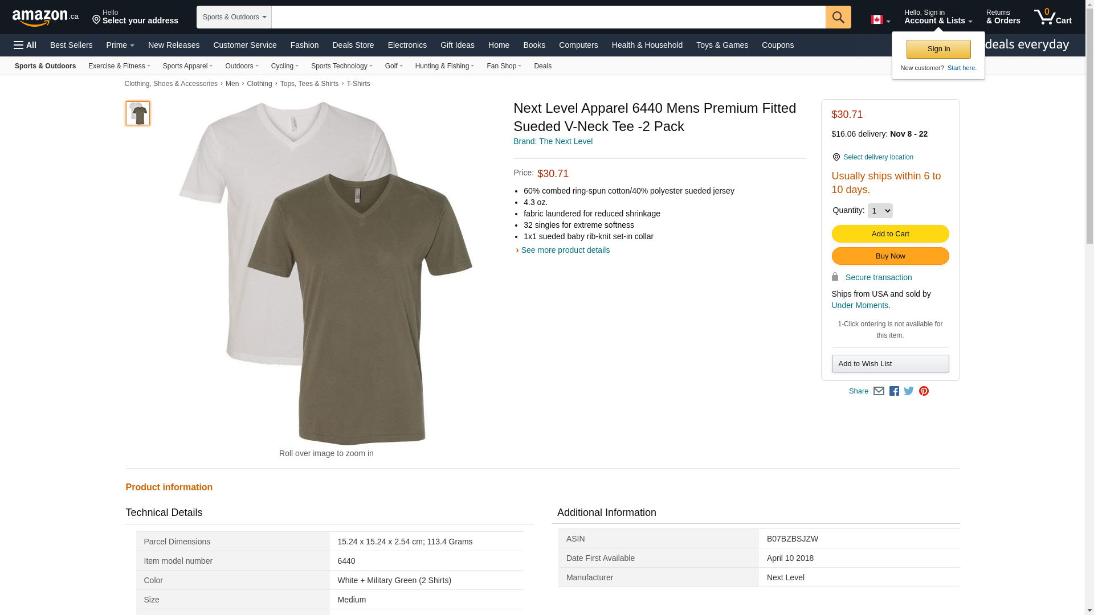Expand the Quantity dropdown
Image resolution: width=1094 pixels, height=615 pixels.
point(880,211)
